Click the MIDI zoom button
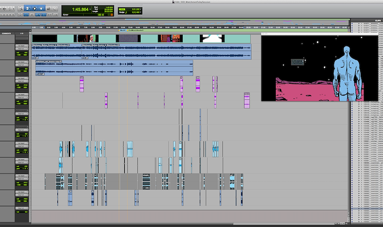This screenshot has height=227, width=383. tap(10, 9)
